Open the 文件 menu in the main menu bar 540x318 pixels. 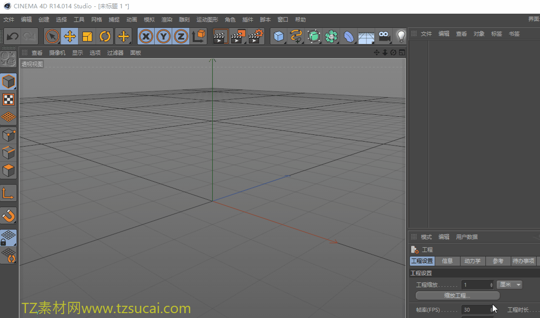(9, 20)
